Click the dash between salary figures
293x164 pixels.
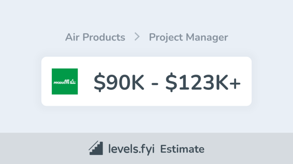coord(155,84)
